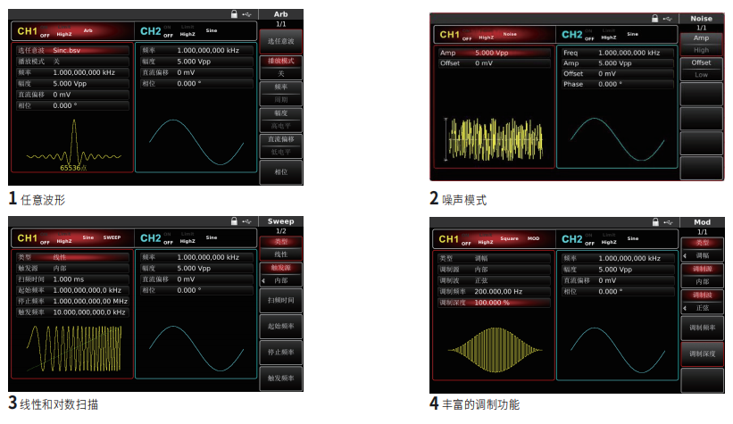Select the 200.000,00 Hz modulation frequency row

point(494,292)
